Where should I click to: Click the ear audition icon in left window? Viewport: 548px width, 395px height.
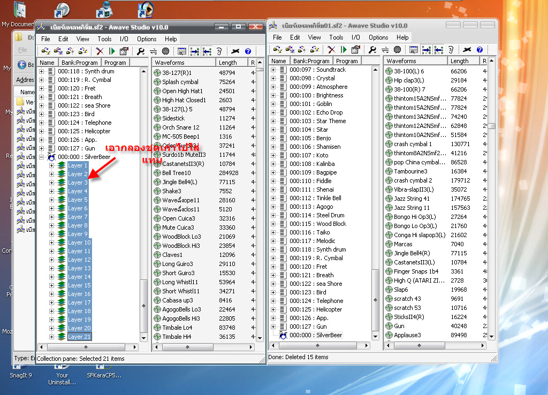coord(219,51)
